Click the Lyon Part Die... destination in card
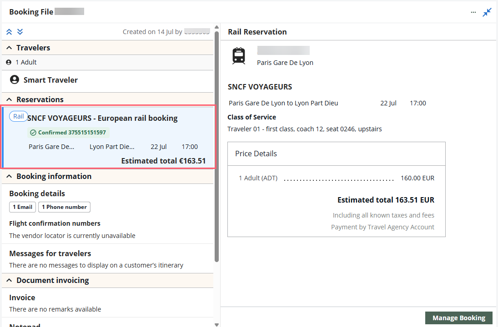Viewport: 498px width, 327px height. (112, 147)
